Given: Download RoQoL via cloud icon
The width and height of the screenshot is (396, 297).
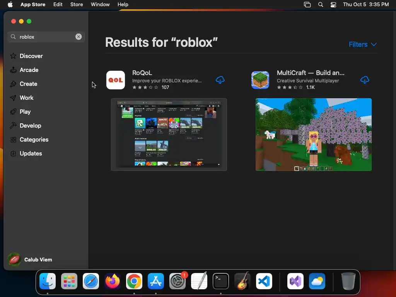Looking at the screenshot, I should [220, 80].
